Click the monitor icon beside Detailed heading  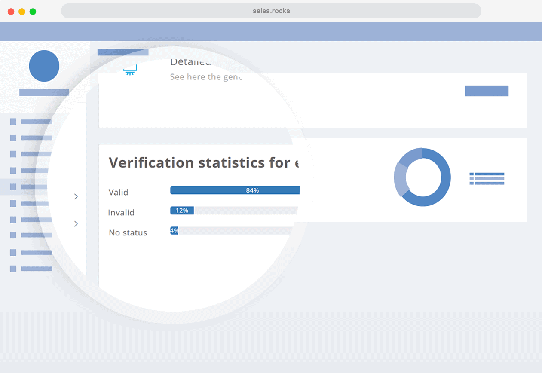pyautogui.click(x=130, y=70)
